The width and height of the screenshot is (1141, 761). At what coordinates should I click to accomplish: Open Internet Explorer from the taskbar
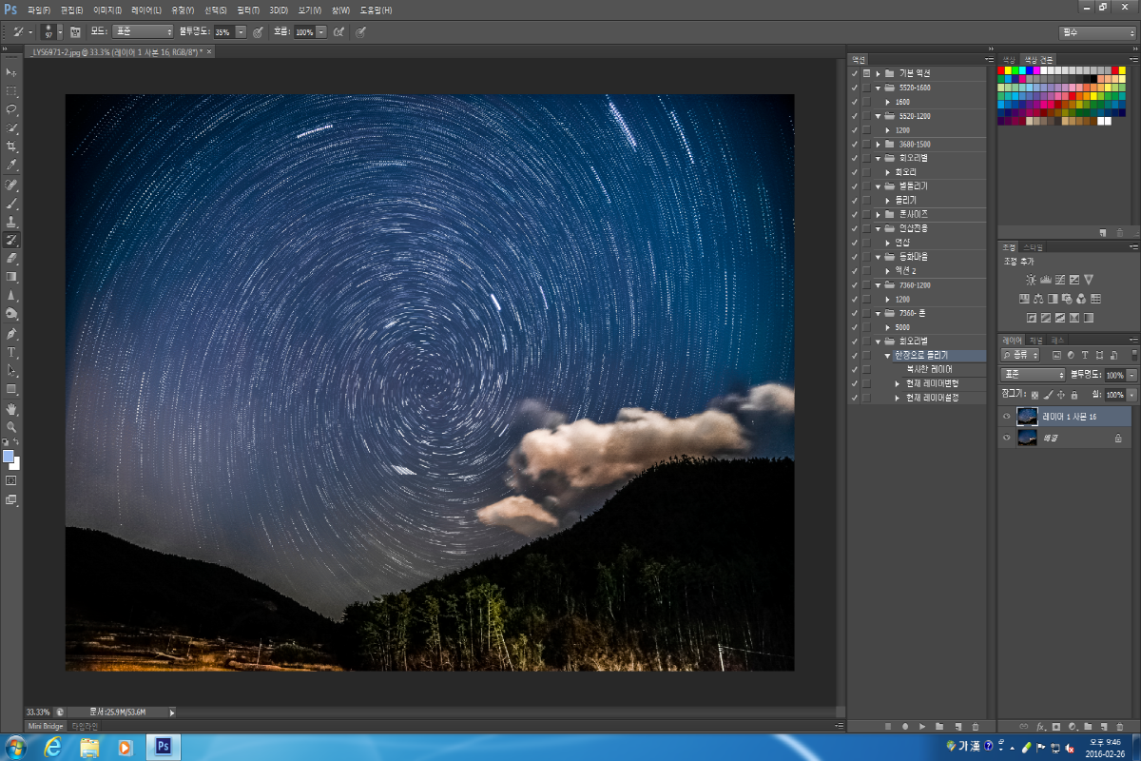[52, 747]
